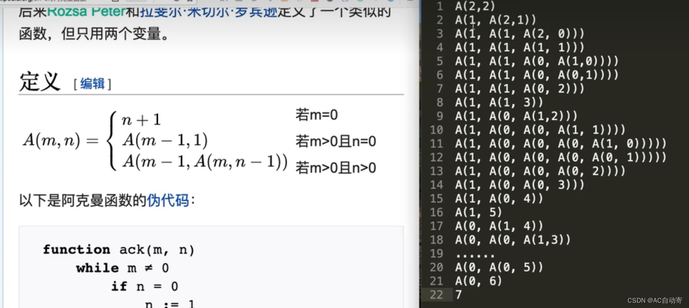The height and width of the screenshot is (308, 689).
Task: Click pseudocode line if n = 0
Action: 145,286
